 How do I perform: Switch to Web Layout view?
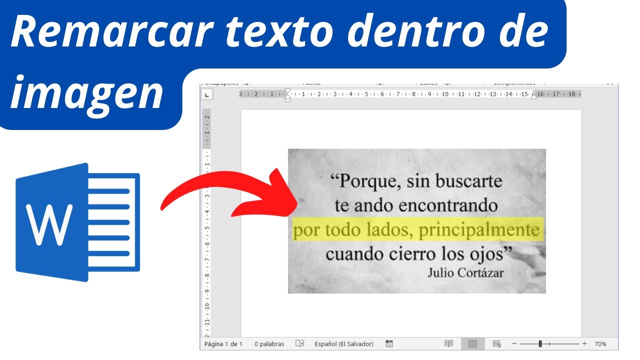(x=496, y=343)
